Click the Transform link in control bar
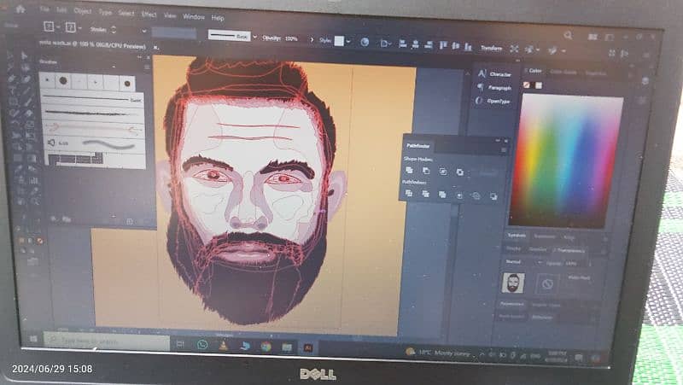The image size is (683, 385). tap(491, 49)
